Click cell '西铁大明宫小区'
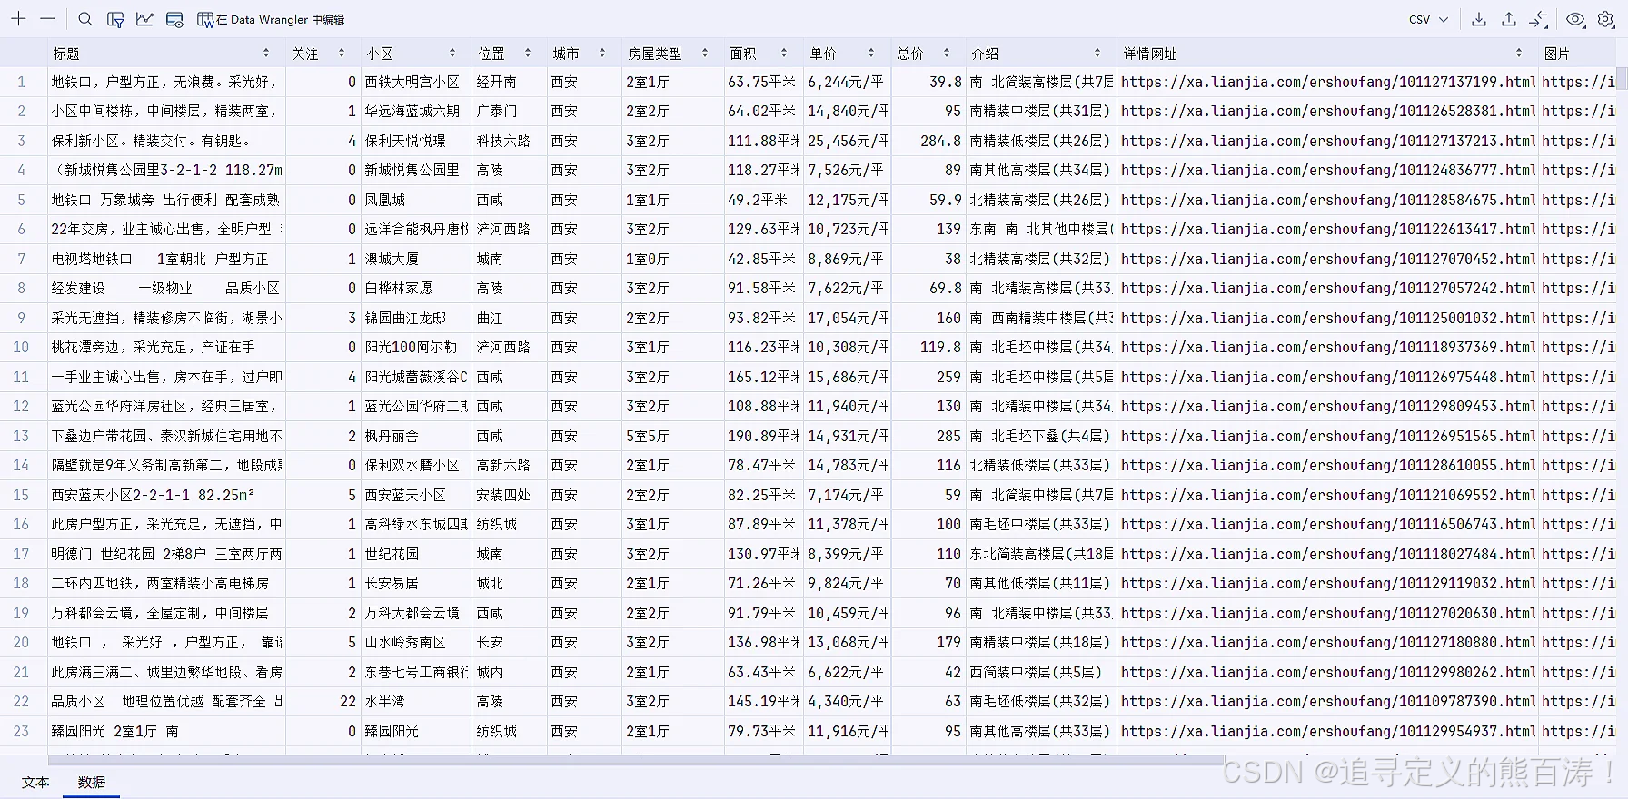Viewport: 1628px width, 799px height. click(412, 82)
